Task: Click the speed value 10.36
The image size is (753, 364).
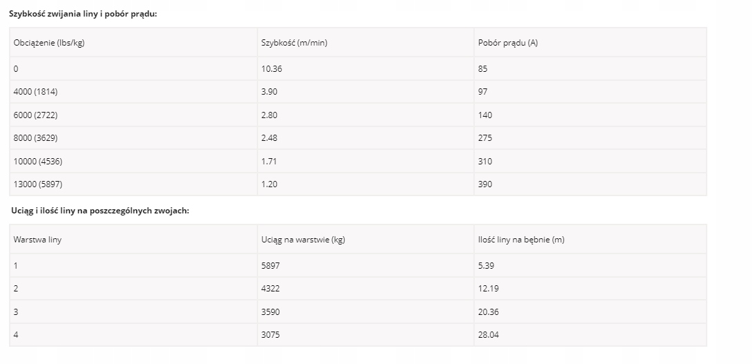Action: pyautogui.click(x=272, y=69)
